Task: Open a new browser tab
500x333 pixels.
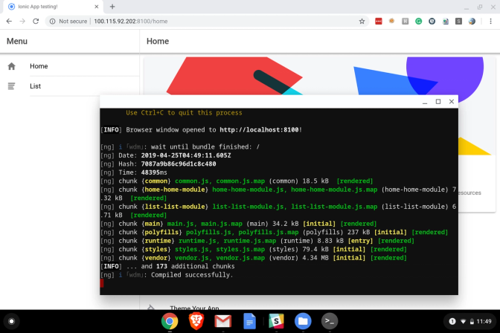Action: (112, 7)
